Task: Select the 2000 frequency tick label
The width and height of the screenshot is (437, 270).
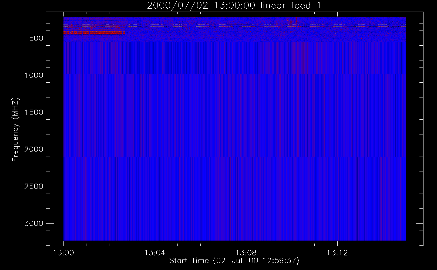Action: pyautogui.click(x=34, y=149)
